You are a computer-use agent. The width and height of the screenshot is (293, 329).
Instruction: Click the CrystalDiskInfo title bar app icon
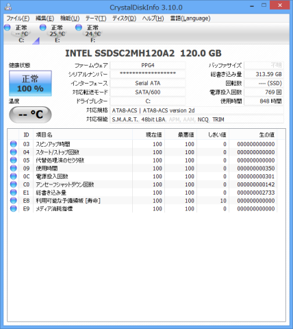(8, 7)
